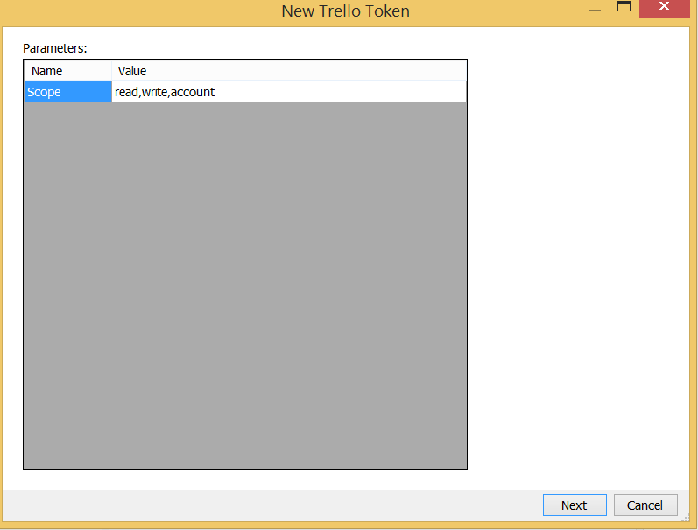Click the Value column header

click(289, 71)
